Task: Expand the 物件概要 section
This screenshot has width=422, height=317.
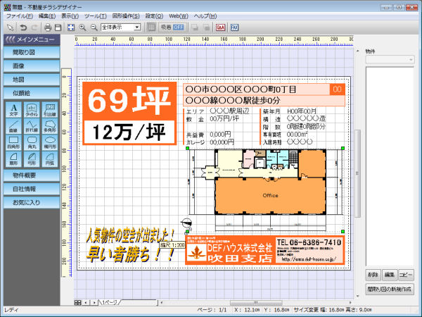Action: coord(30,175)
